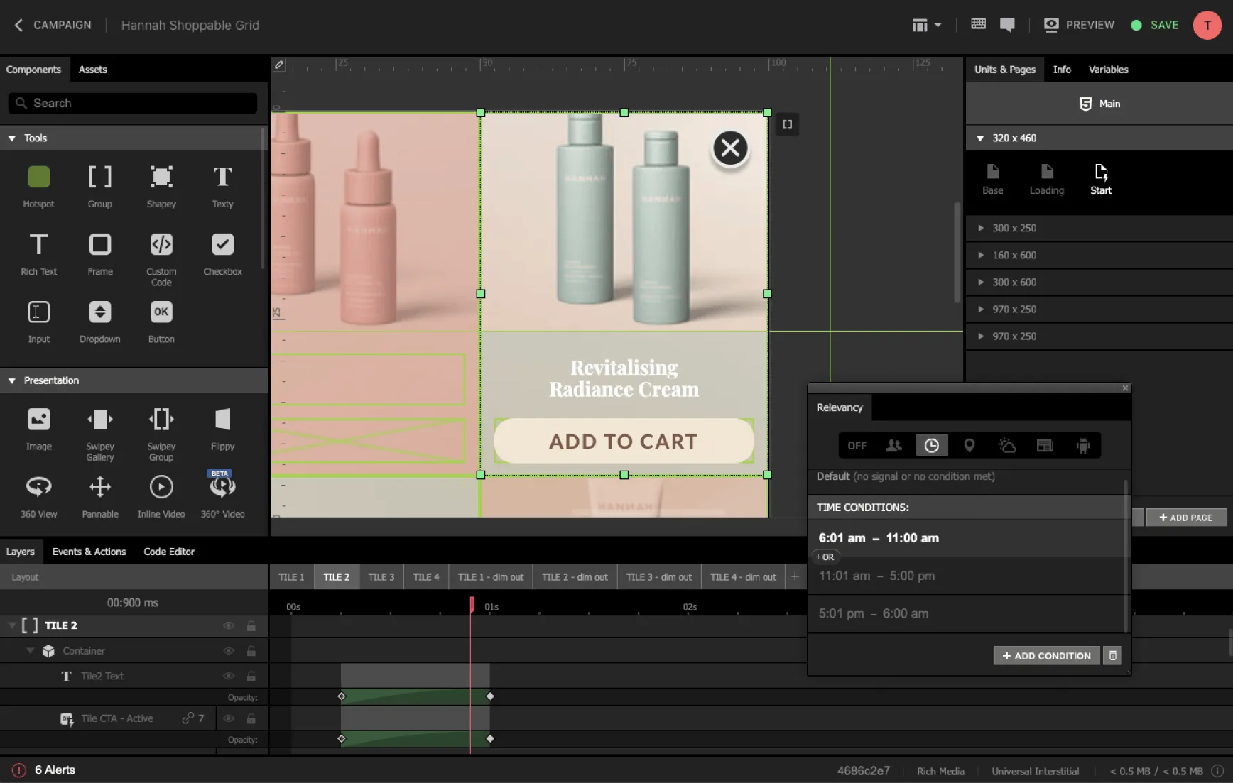Click the Search components field
1233x783 pixels.
pyautogui.click(x=133, y=103)
